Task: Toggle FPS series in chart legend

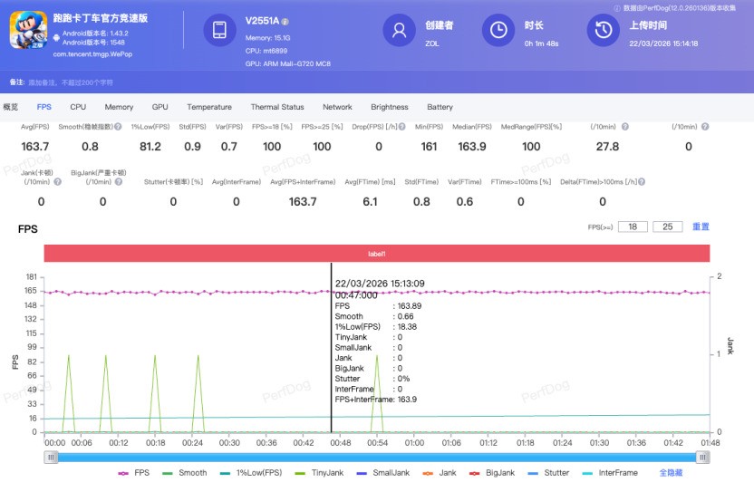Action: [134, 473]
